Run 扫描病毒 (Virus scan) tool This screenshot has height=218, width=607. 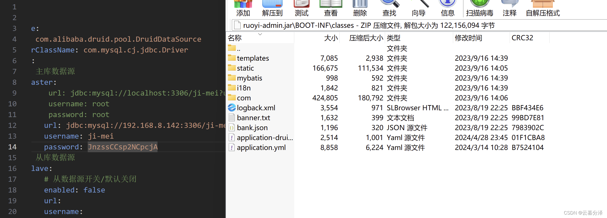(x=480, y=8)
